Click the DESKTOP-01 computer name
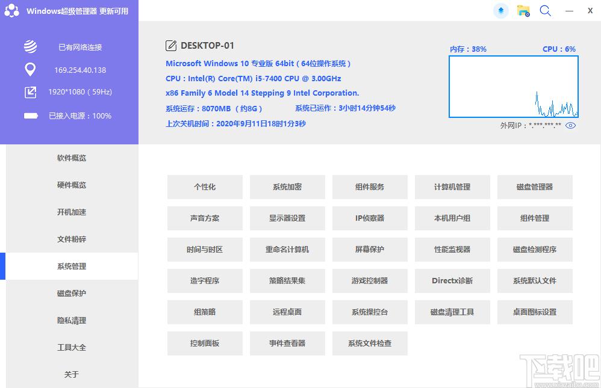The image size is (601, 388). click(207, 46)
